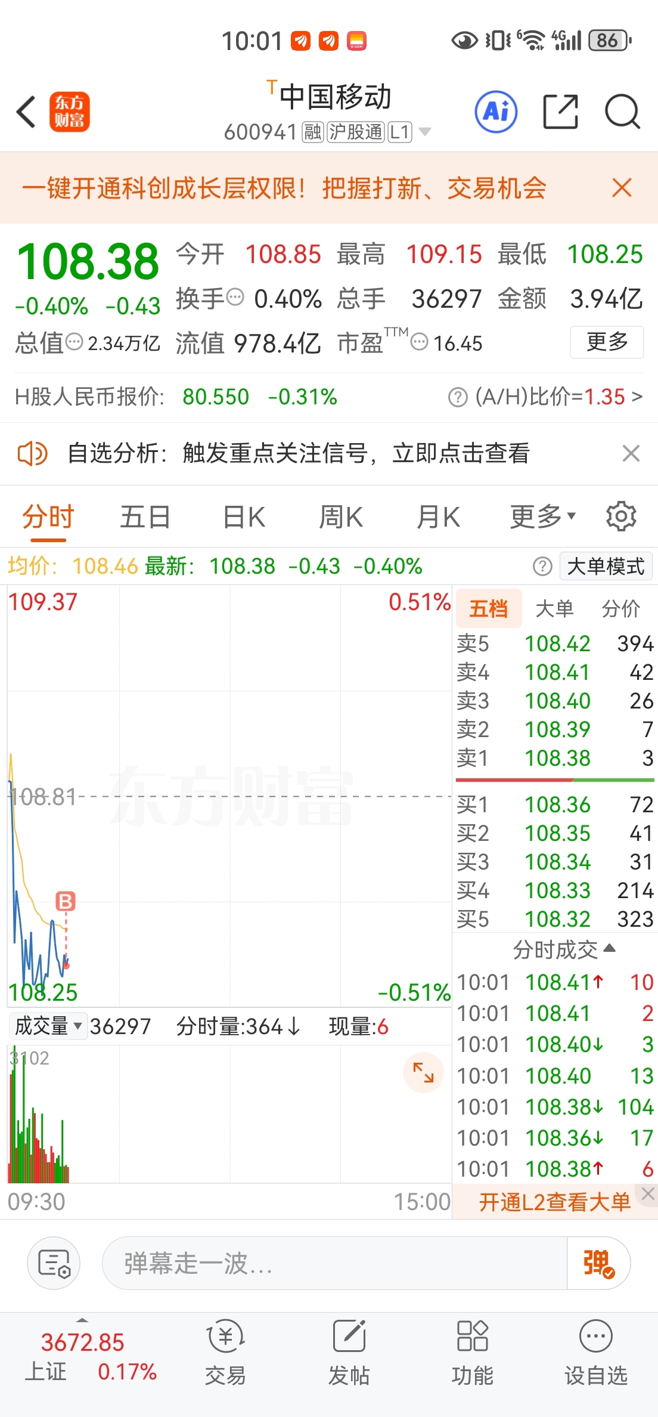658x1417 pixels.
Task: Tap the 弹幕走一波 input field
Action: [x=334, y=1263]
